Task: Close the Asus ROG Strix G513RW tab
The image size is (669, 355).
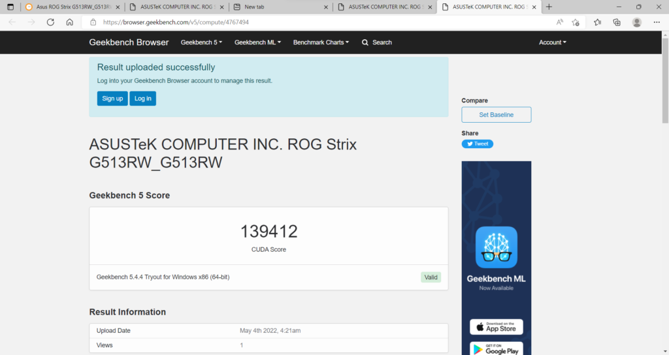Action: [x=118, y=7]
